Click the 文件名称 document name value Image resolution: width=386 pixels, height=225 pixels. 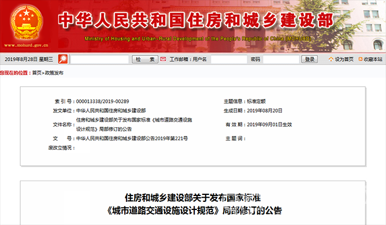click(134, 124)
